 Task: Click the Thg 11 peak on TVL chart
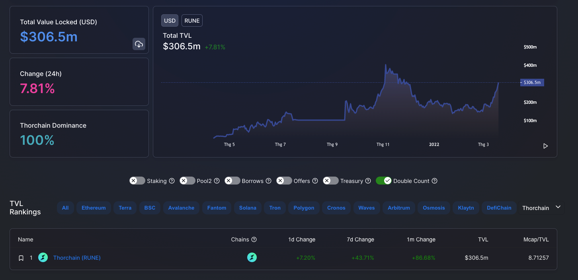pos(386,65)
